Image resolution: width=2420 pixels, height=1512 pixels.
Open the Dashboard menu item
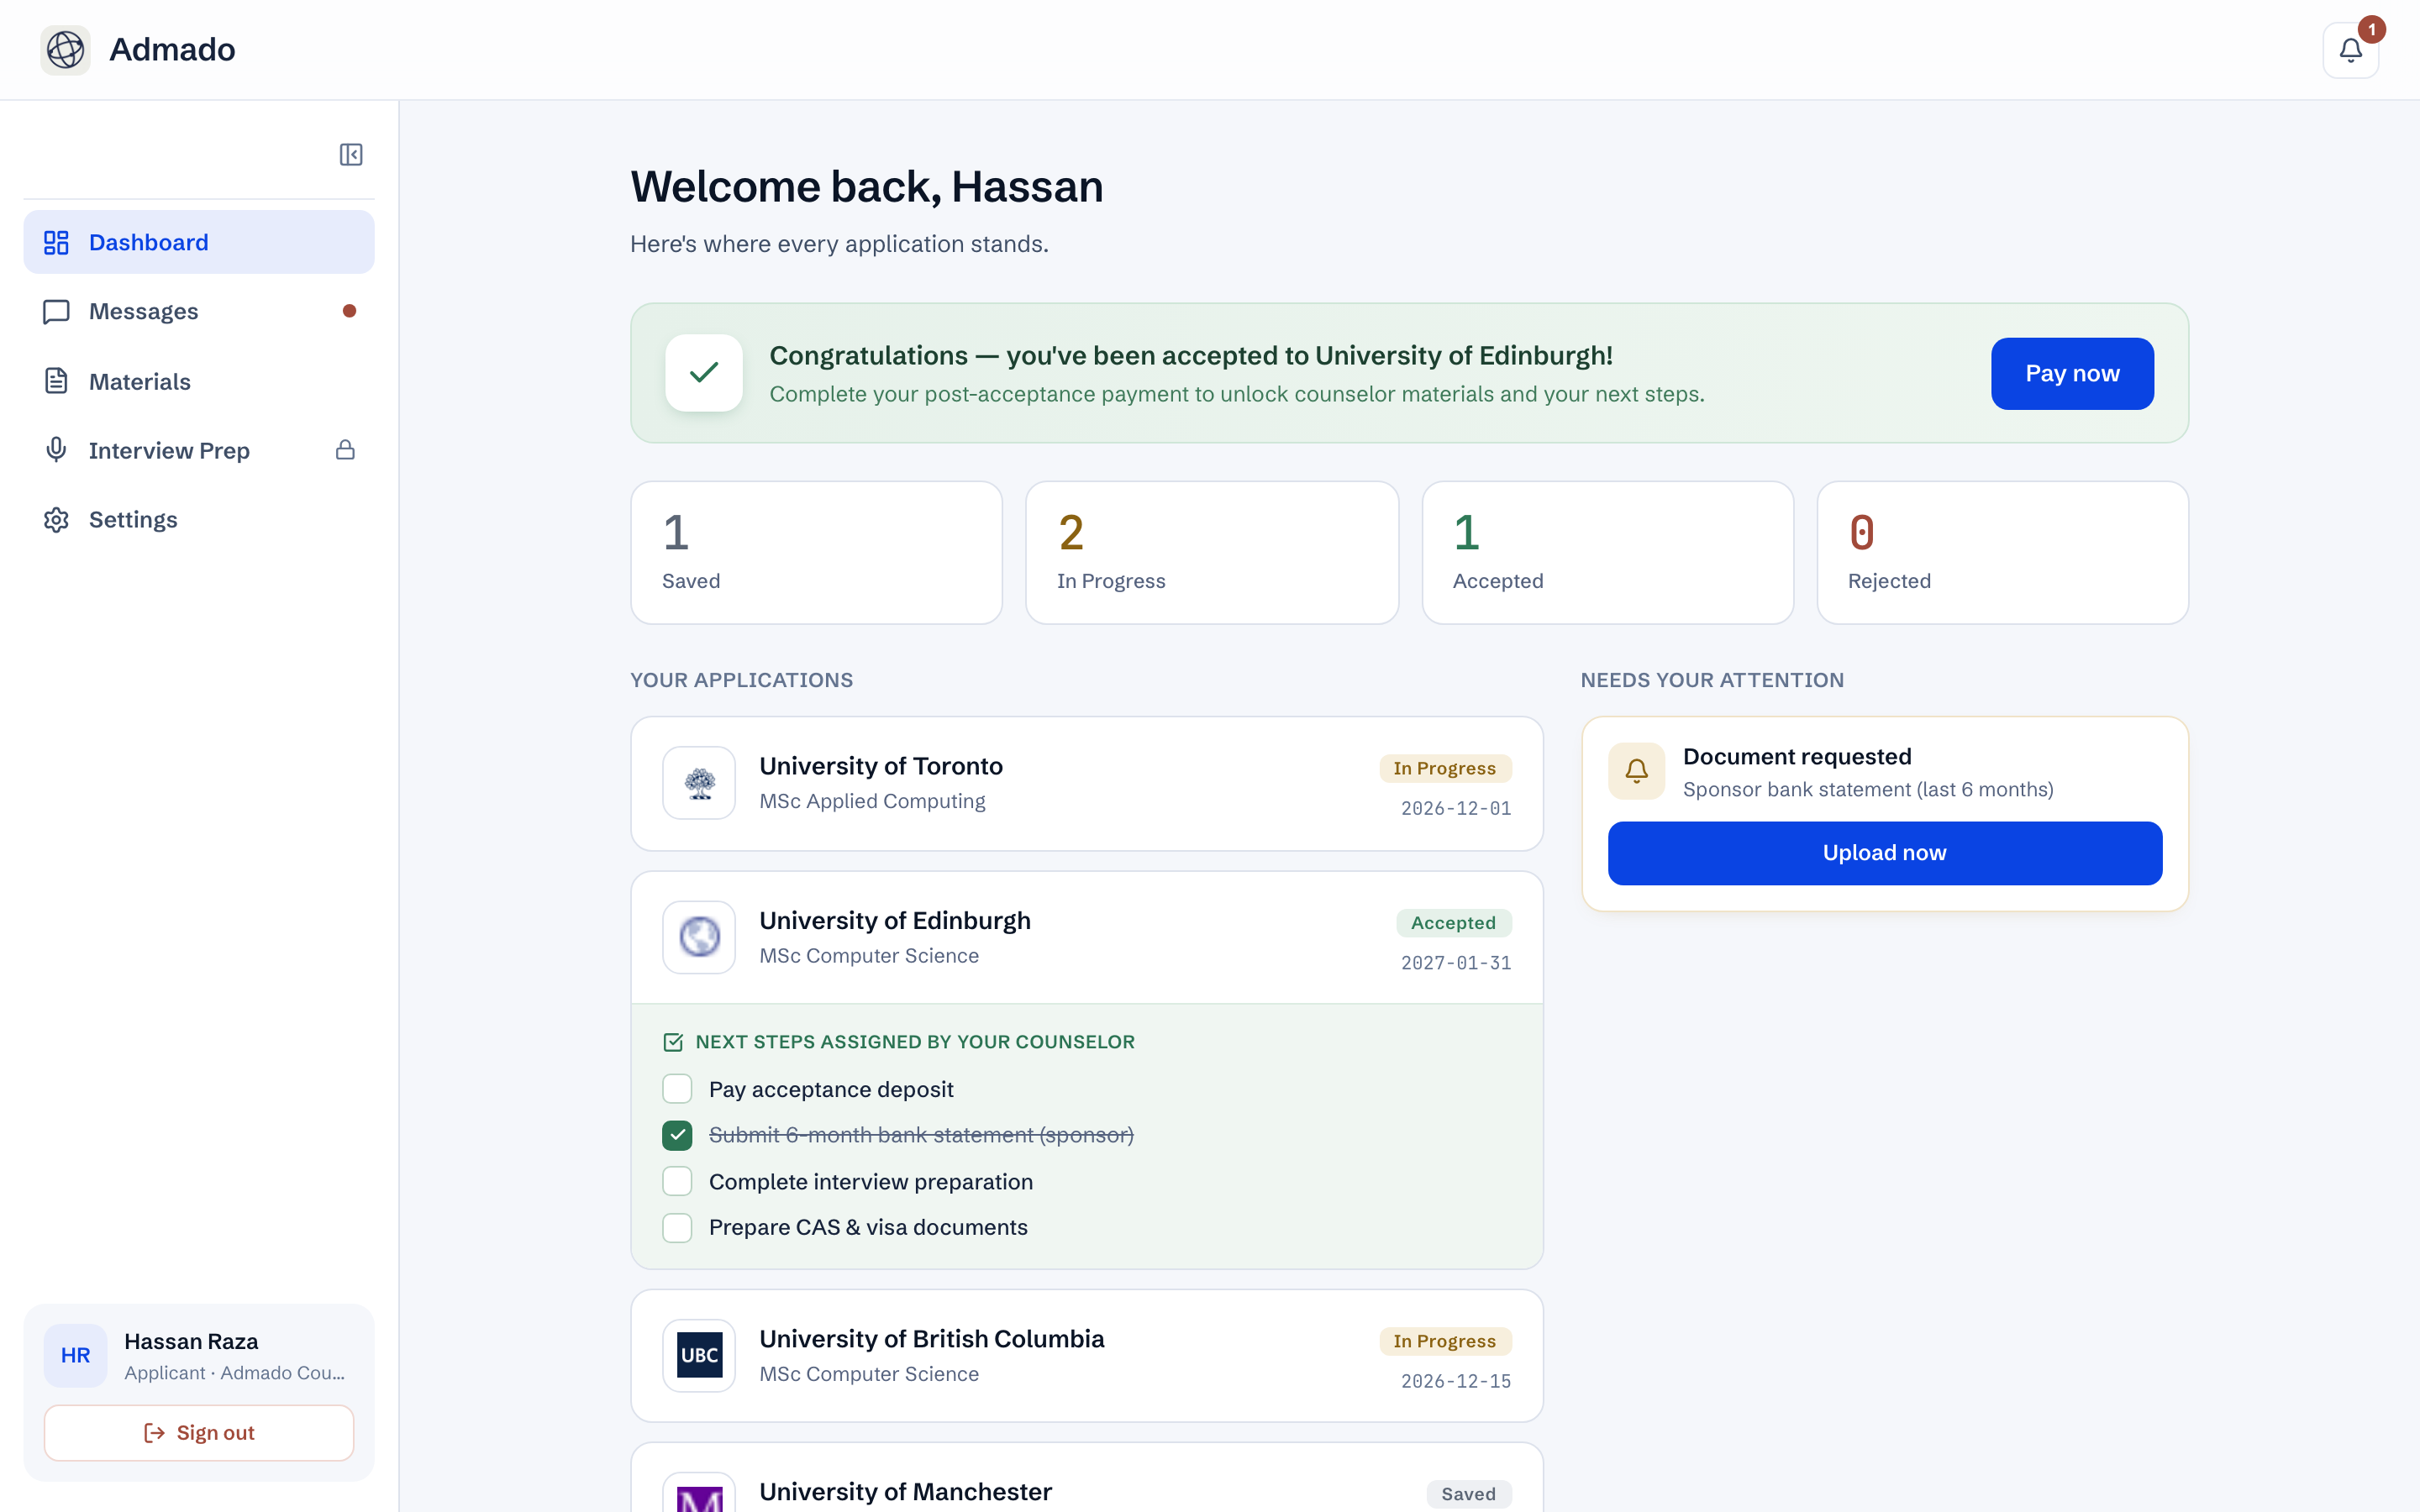point(199,242)
